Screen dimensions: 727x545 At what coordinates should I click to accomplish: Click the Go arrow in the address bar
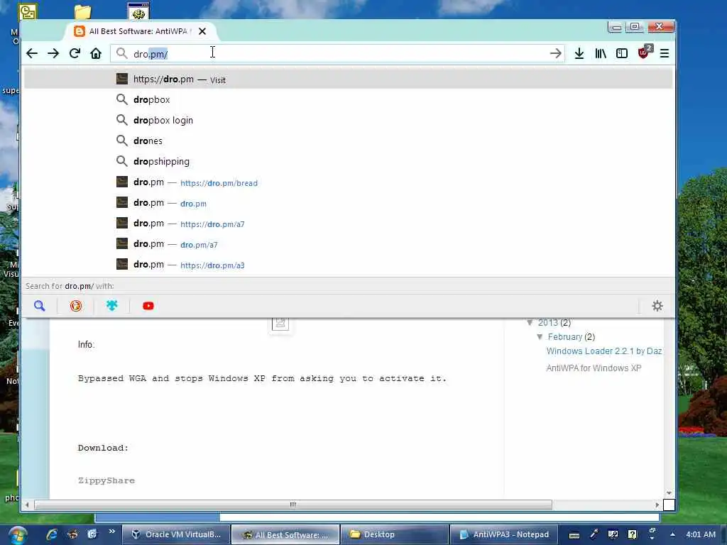(555, 53)
